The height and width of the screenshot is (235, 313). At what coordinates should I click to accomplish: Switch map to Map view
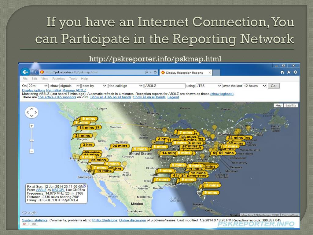278,106
